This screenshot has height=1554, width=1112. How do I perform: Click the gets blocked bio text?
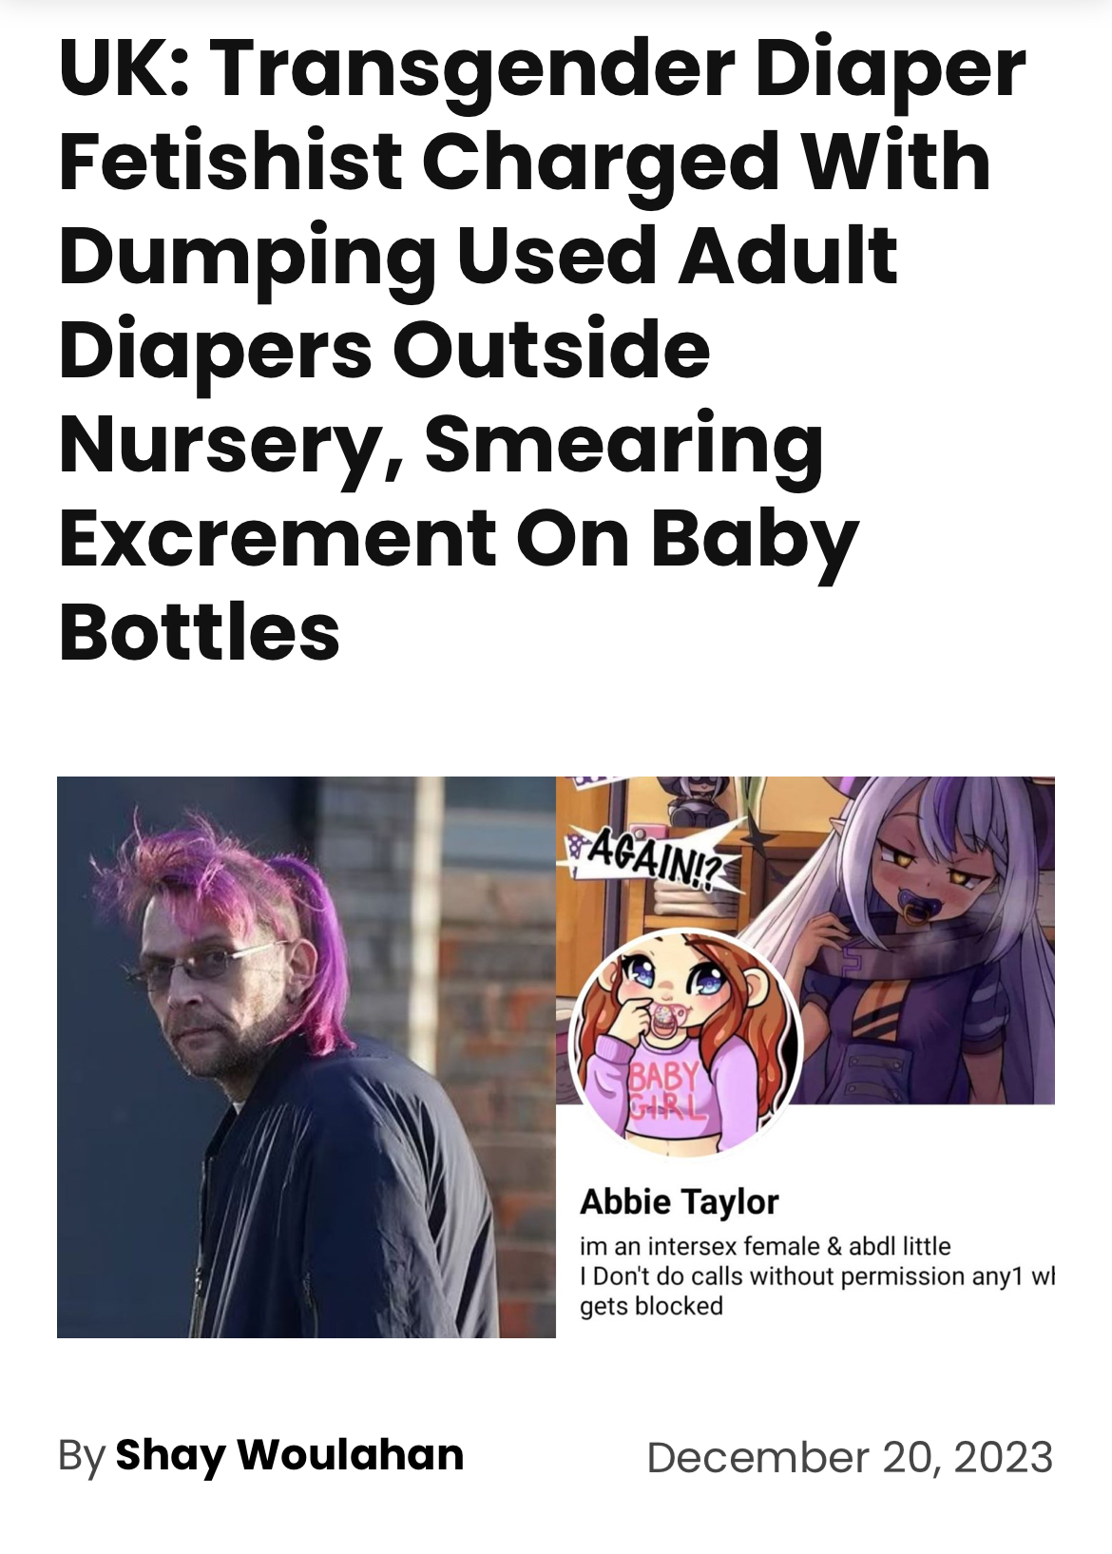point(651,1307)
